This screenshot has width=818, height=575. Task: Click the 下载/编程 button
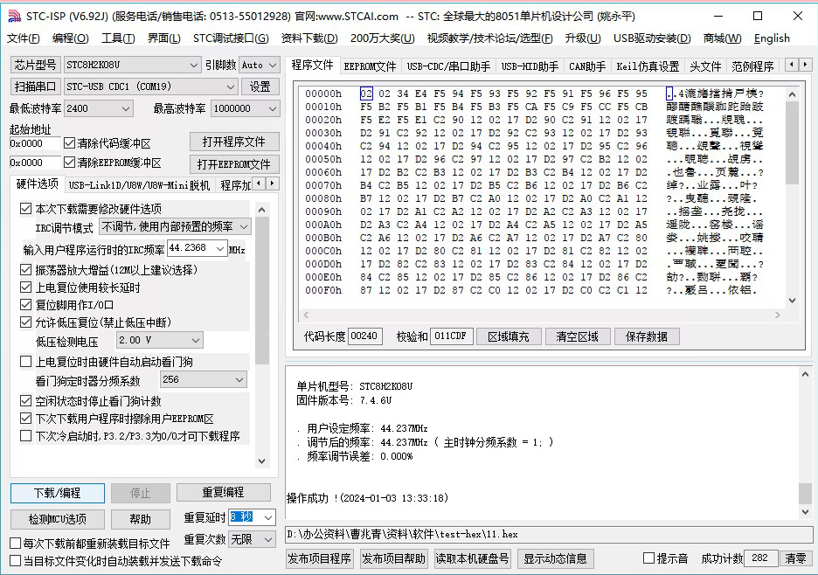coord(58,493)
